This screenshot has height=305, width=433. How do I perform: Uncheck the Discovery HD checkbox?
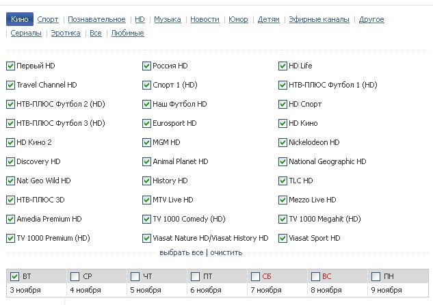(x=10, y=162)
